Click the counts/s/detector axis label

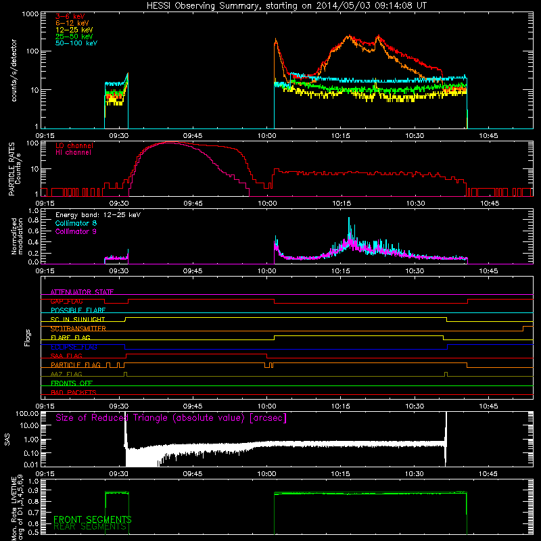14,70
